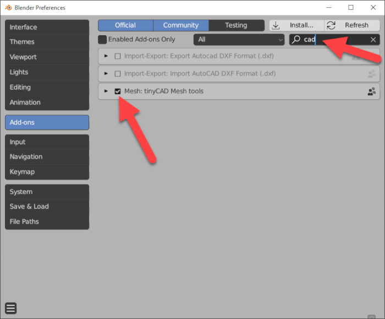Enable Export Autocad DXF Format add-on

point(118,56)
